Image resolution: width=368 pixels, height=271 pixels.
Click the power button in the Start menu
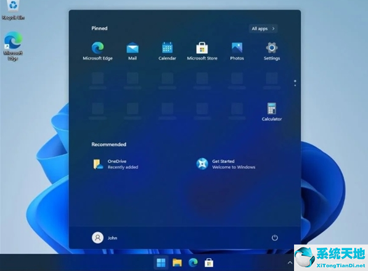point(274,238)
